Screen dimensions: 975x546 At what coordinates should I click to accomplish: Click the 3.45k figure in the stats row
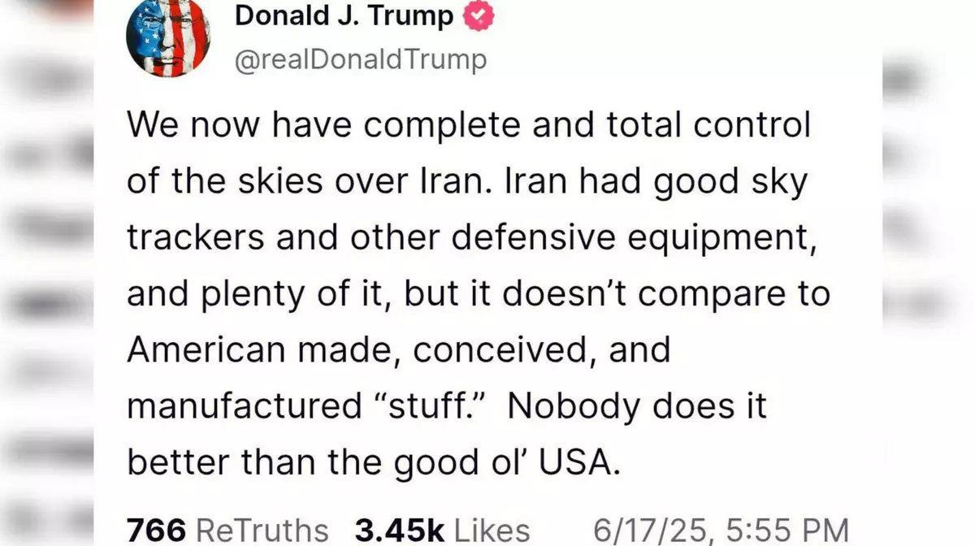tap(400, 531)
